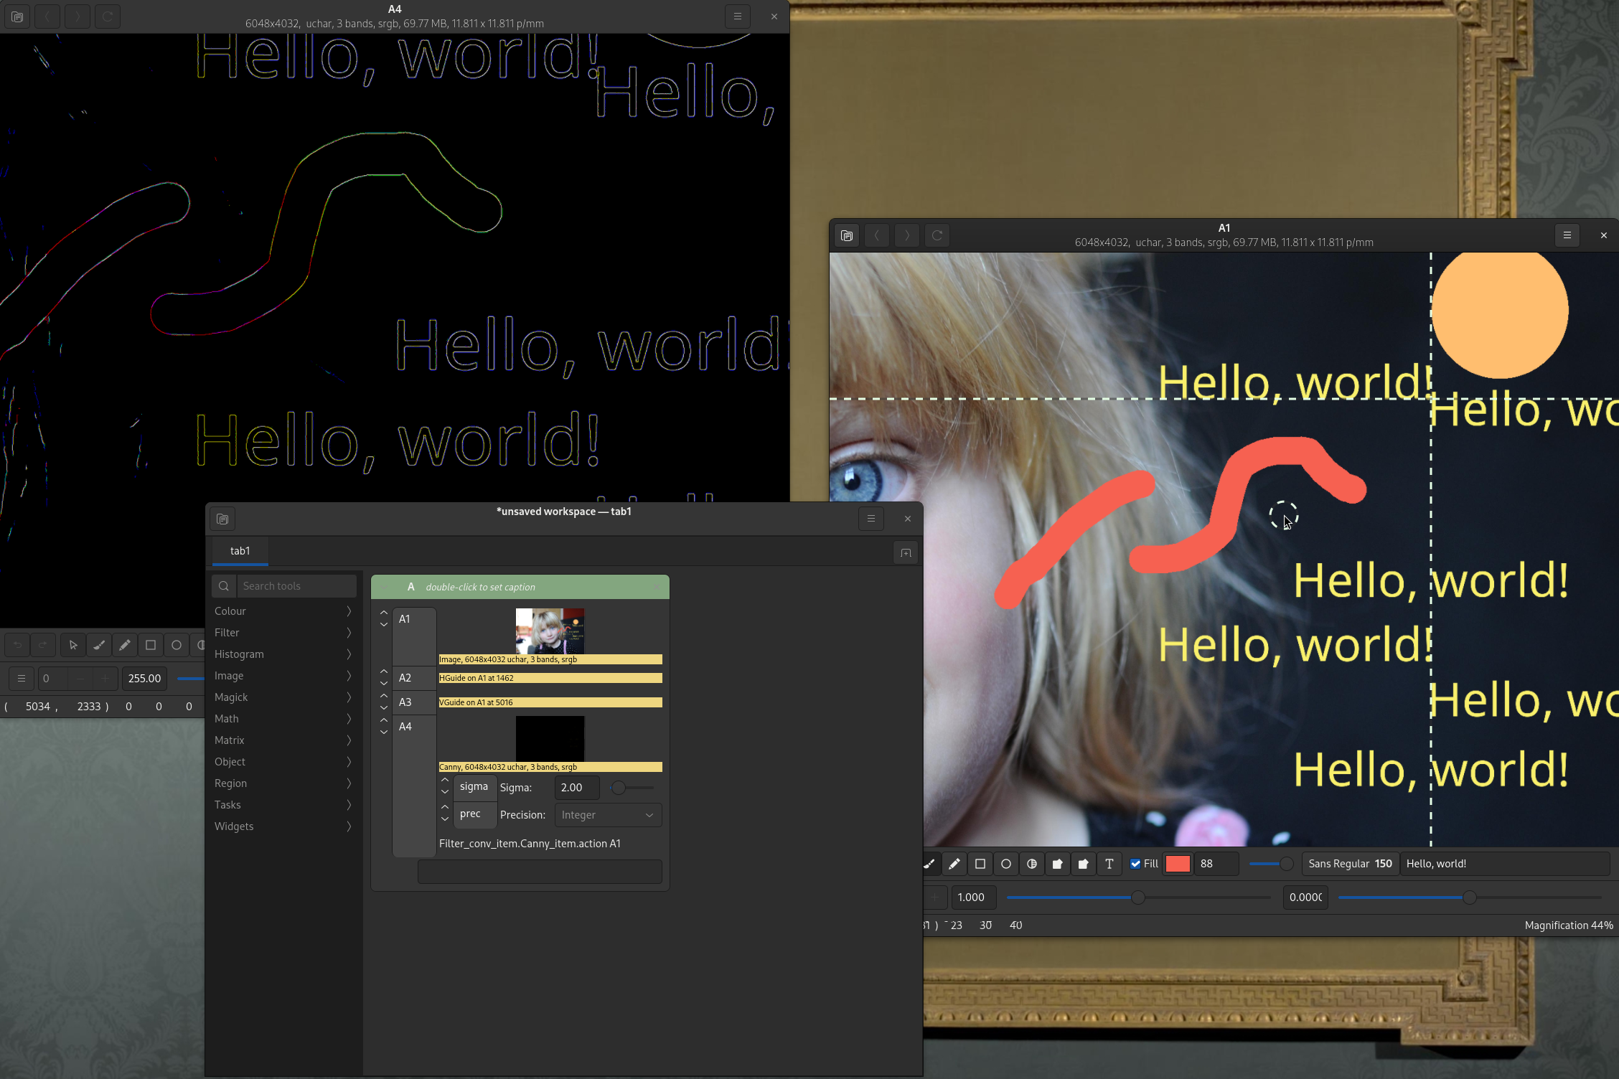Expand the Math tools category
Viewport: 1619px width, 1079px height.
283,719
